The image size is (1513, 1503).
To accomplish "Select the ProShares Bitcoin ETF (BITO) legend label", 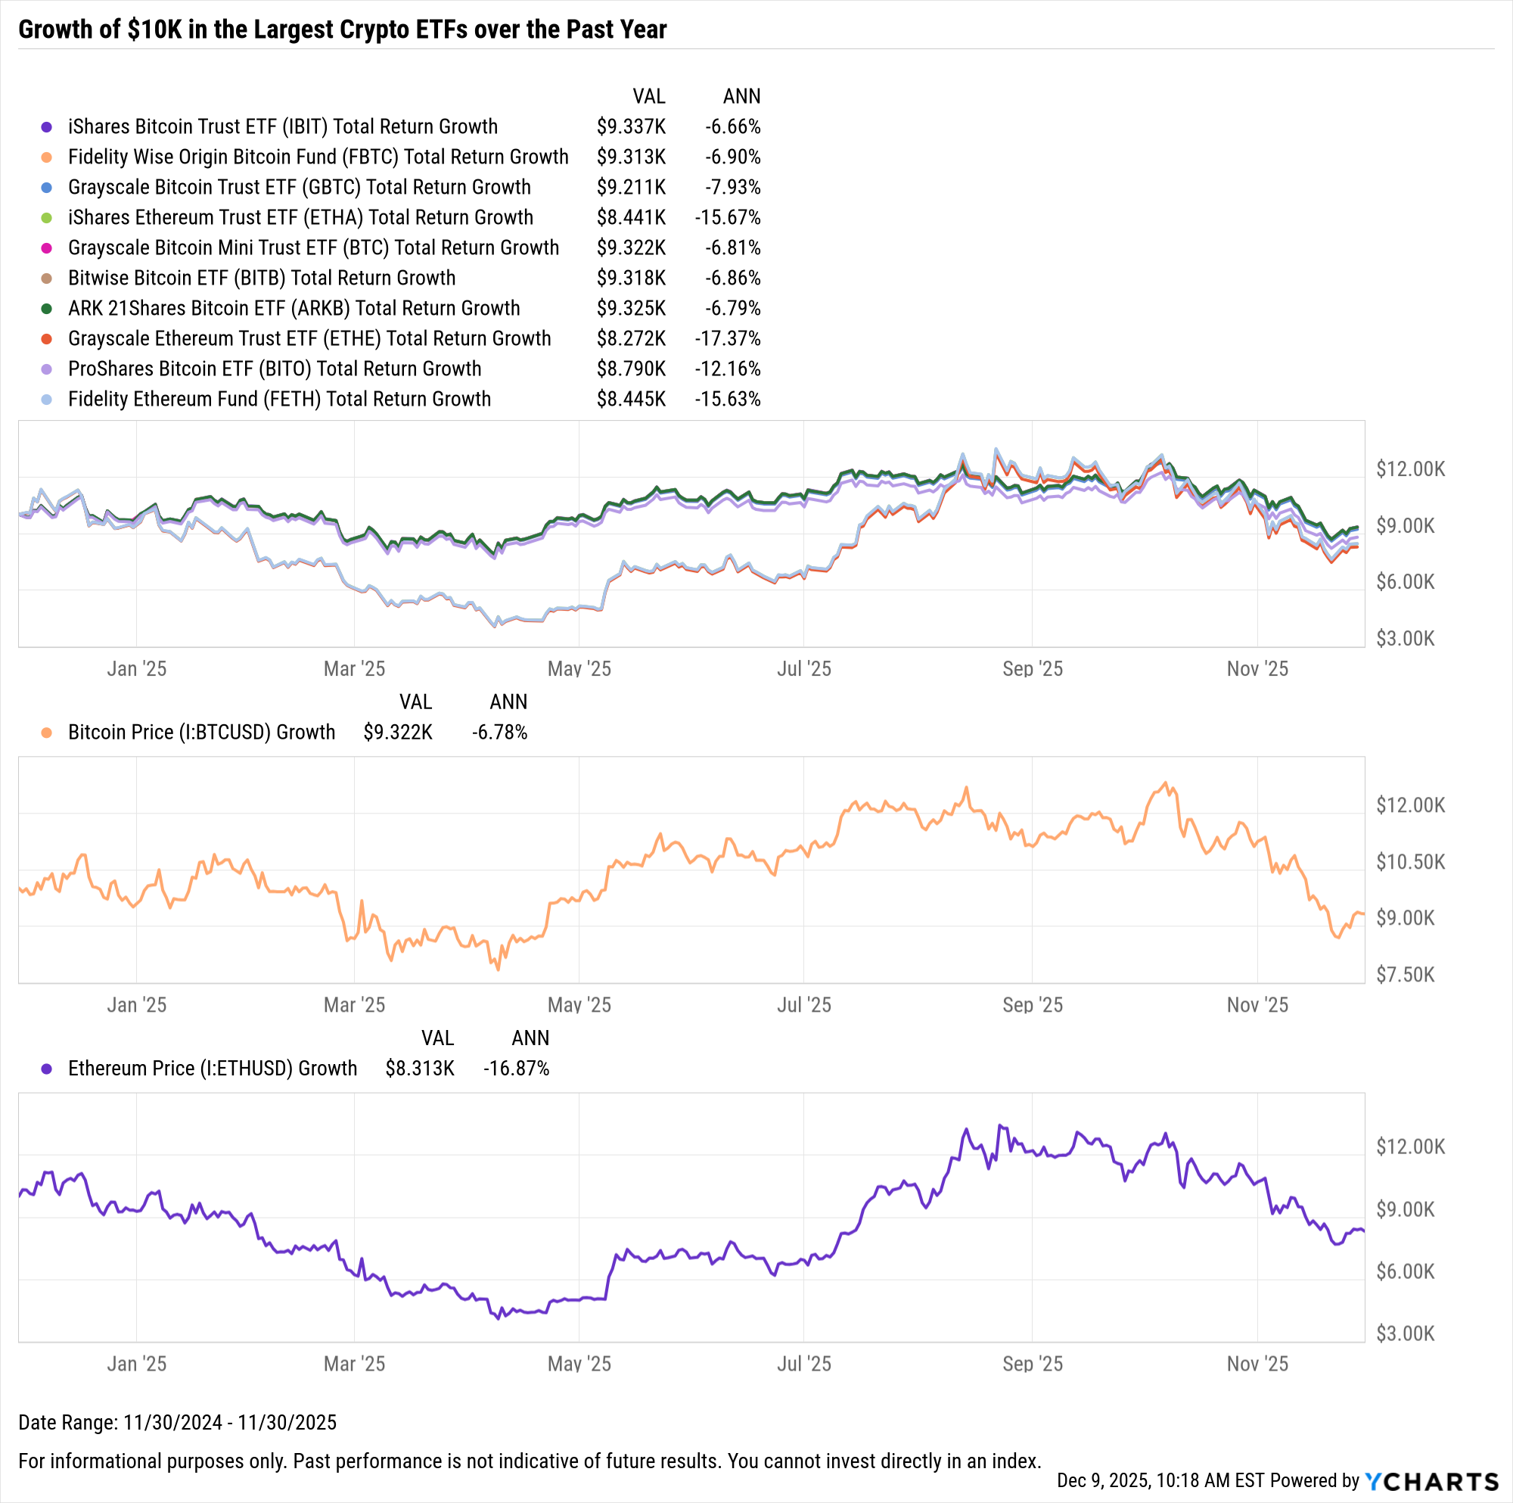I will click(274, 369).
